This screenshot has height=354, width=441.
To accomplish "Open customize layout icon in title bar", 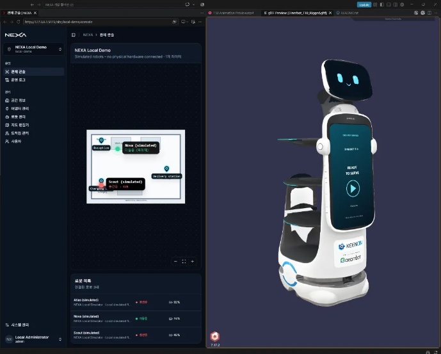I will click(x=375, y=4).
